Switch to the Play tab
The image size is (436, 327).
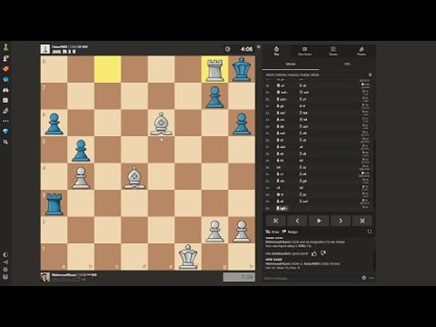[x=276, y=51]
